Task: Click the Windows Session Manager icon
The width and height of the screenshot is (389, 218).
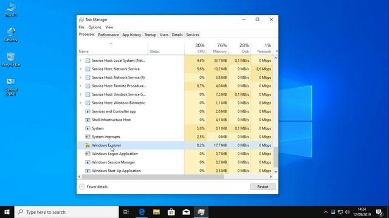Action: tap(88, 162)
